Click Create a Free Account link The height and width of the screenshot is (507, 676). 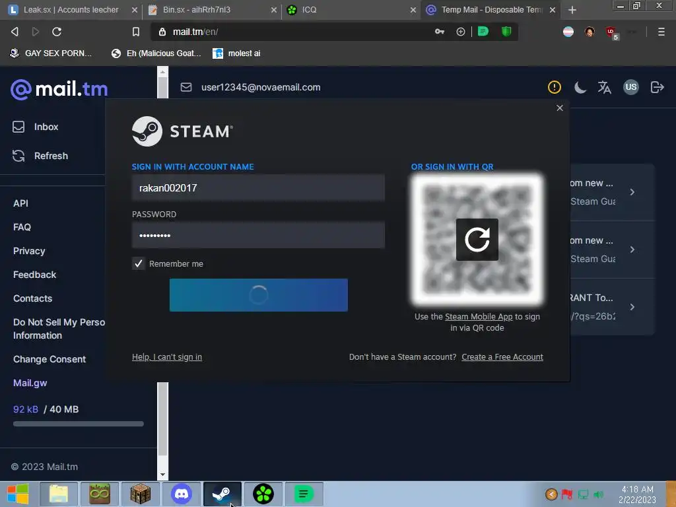[x=502, y=357]
